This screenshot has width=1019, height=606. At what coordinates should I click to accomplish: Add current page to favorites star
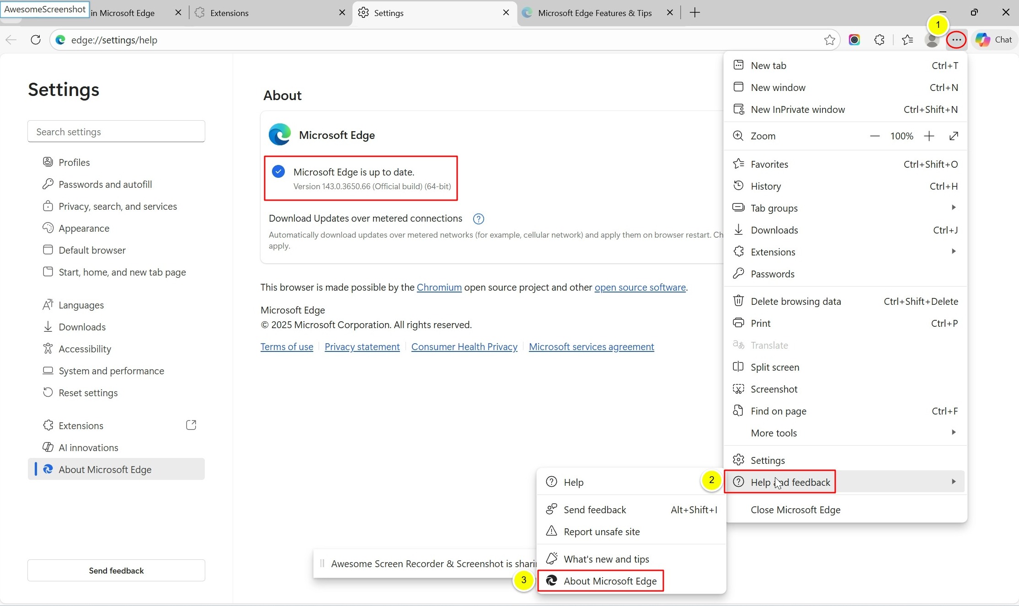(829, 40)
